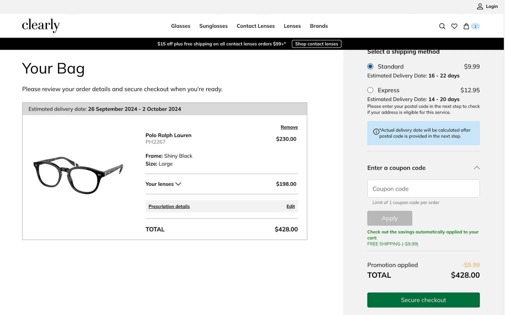
Task: Click the bag item count badge
Action: pyautogui.click(x=475, y=26)
